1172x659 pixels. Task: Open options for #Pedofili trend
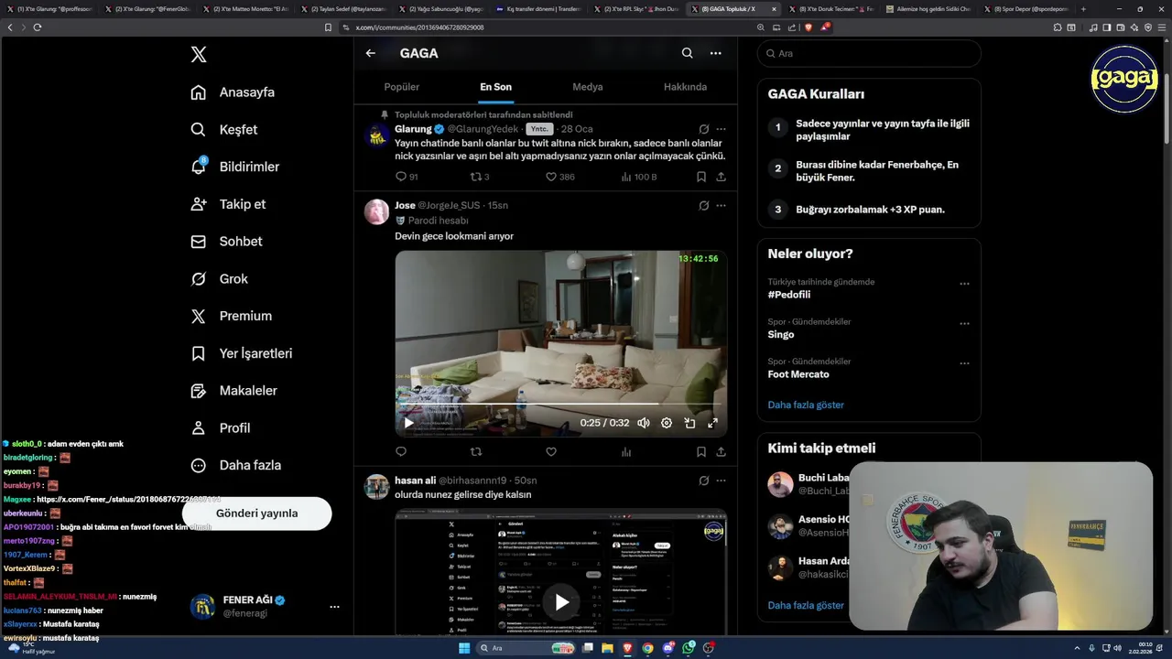tap(964, 284)
